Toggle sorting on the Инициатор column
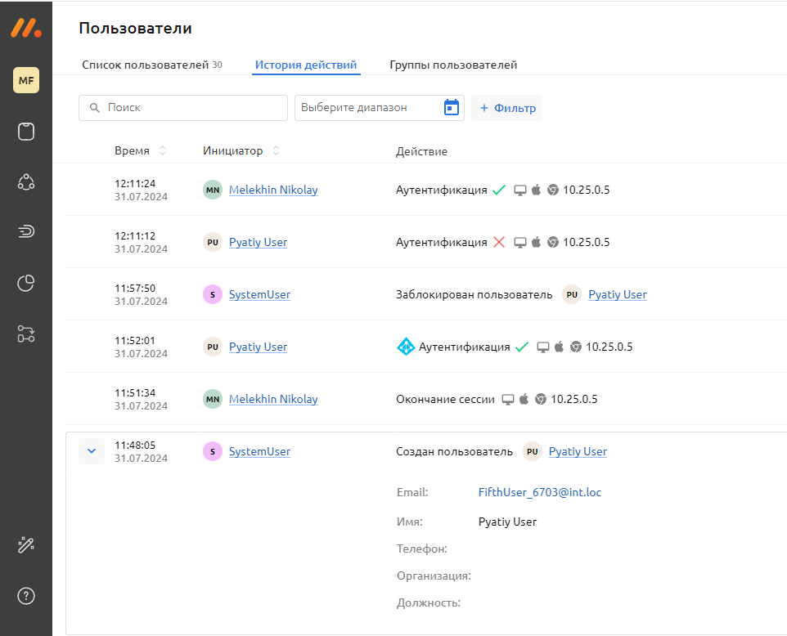This screenshot has height=636, width=787. point(275,150)
